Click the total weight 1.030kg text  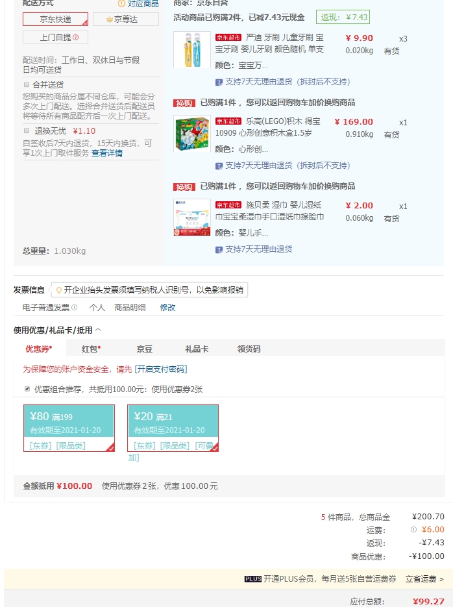(x=69, y=251)
